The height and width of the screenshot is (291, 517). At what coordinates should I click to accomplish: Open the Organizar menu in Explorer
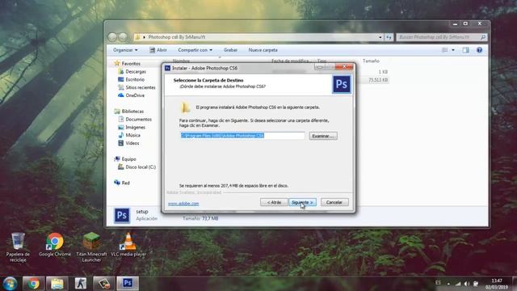click(x=125, y=50)
